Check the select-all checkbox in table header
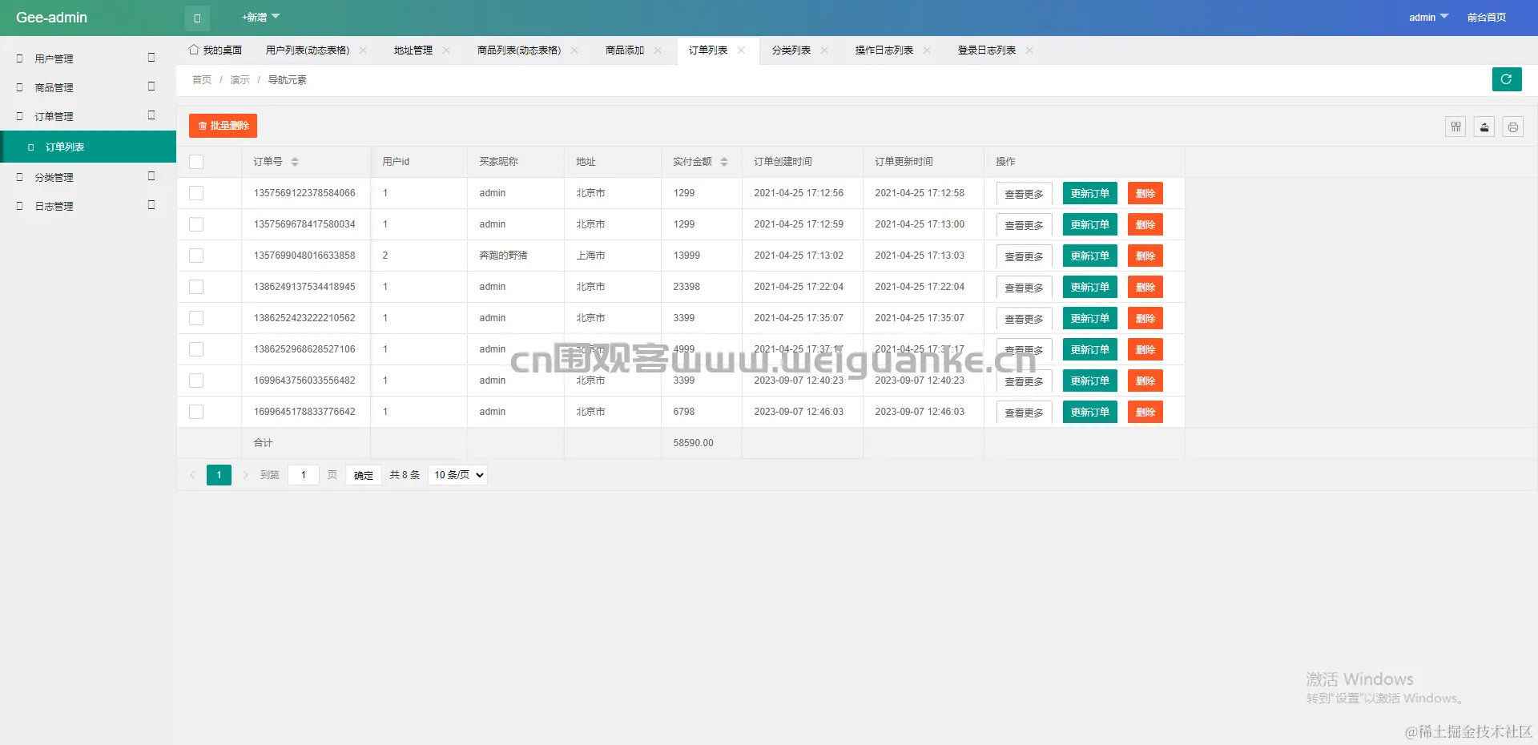The height and width of the screenshot is (745, 1538). coord(196,162)
